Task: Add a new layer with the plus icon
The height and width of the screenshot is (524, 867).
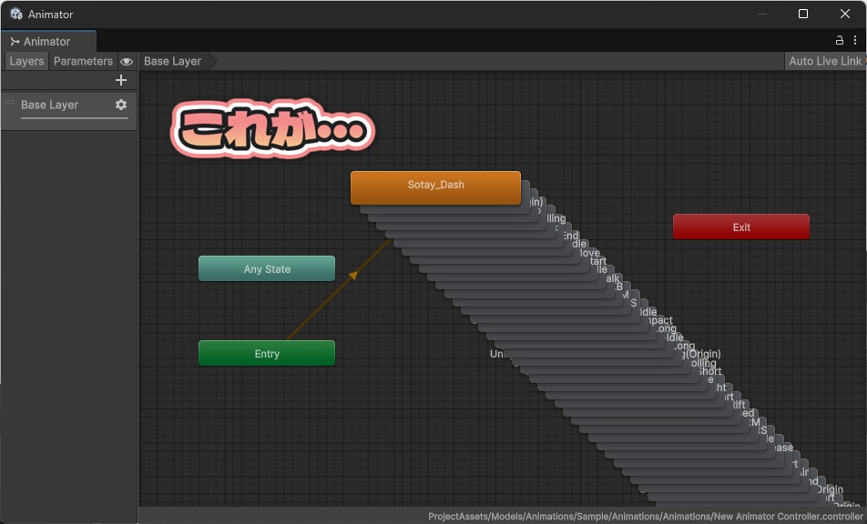Action: click(x=120, y=80)
